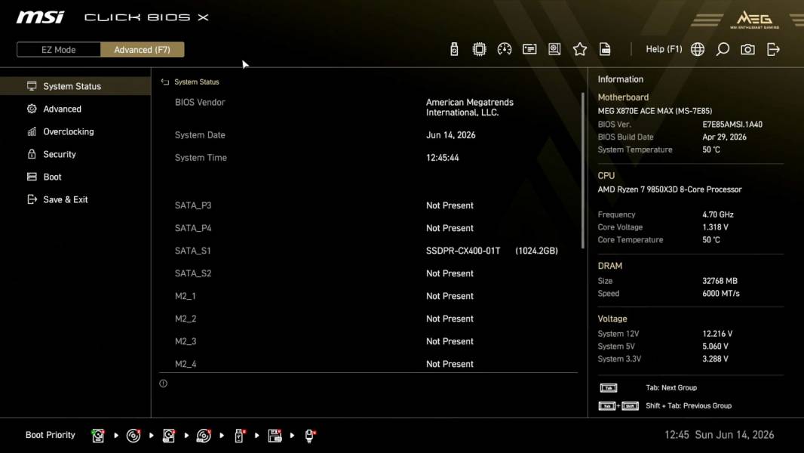The width and height of the screenshot is (804, 453).
Task: Open the Boot menu
Action: (75, 177)
